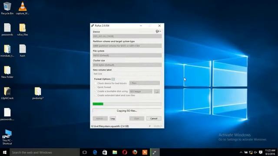Viewport: 278px width, 156px height.
Task: Select the pwdump7 folder on the desktop
Action: tap(38, 93)
